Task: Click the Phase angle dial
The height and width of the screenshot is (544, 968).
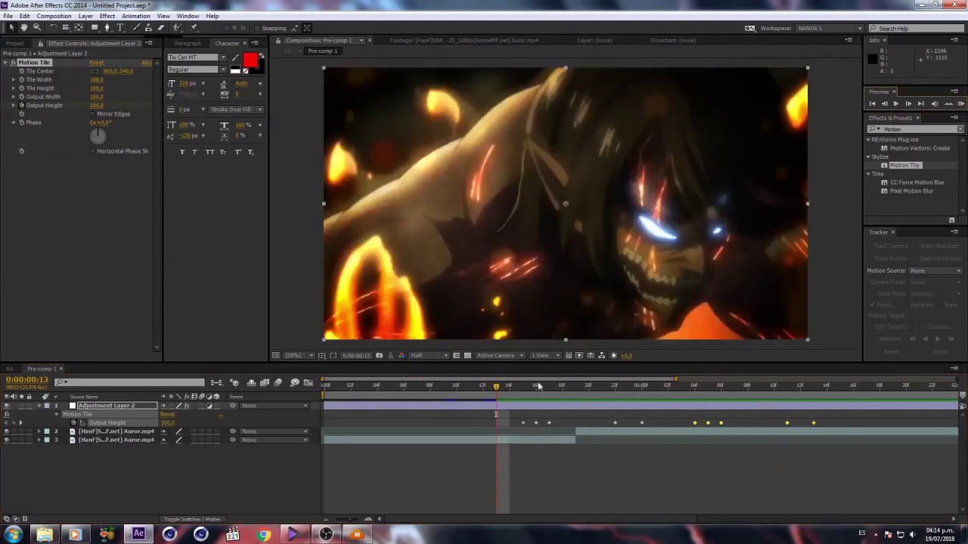Action: pos(98,136)
